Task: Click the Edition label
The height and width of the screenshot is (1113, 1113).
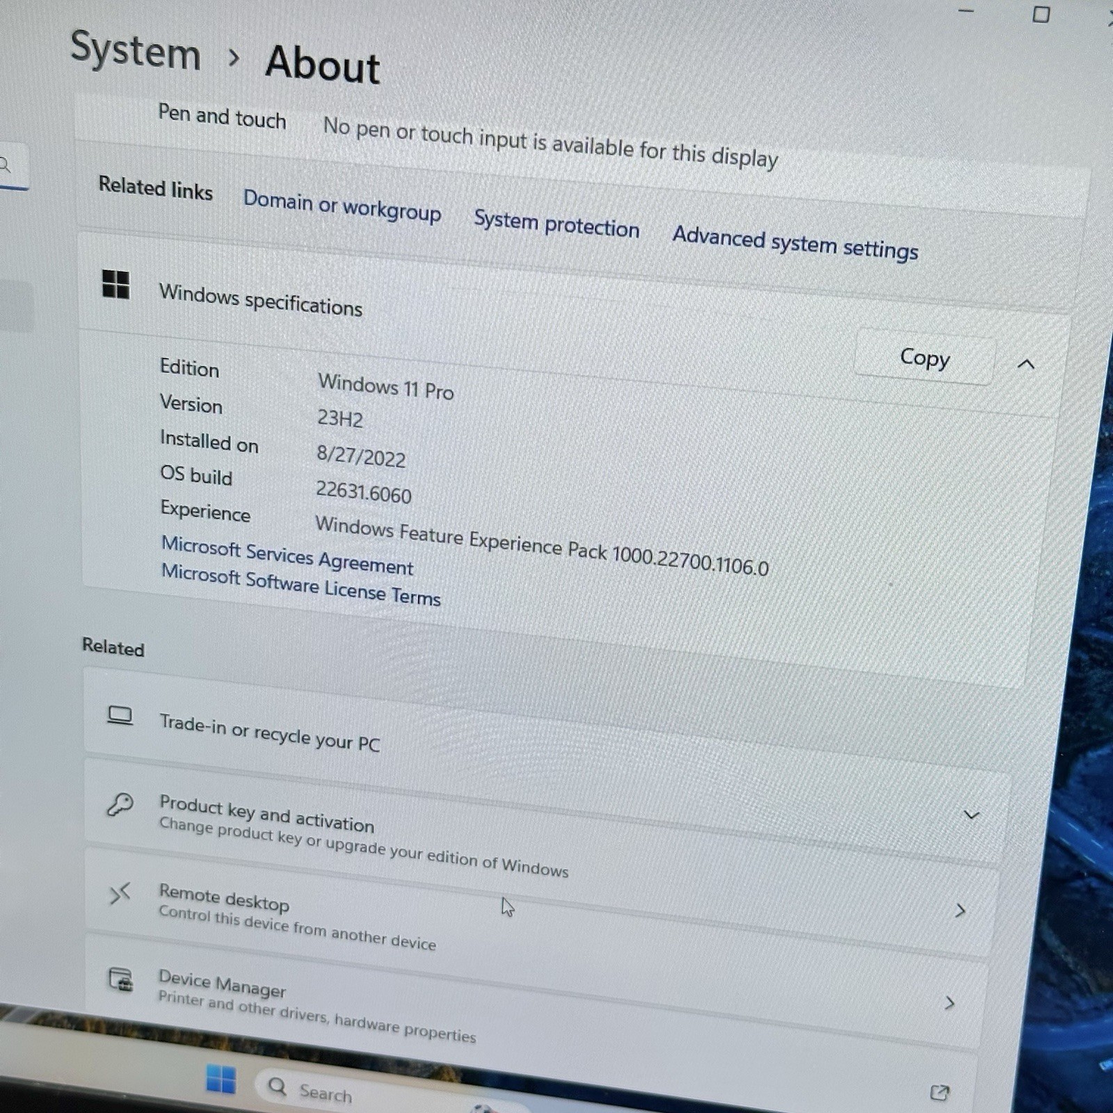Action: pos(189,367)
